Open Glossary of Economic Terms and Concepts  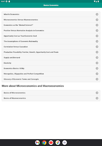51,79
